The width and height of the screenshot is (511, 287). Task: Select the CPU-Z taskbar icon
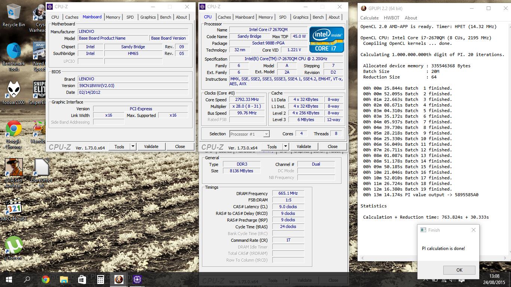(137, 279)
